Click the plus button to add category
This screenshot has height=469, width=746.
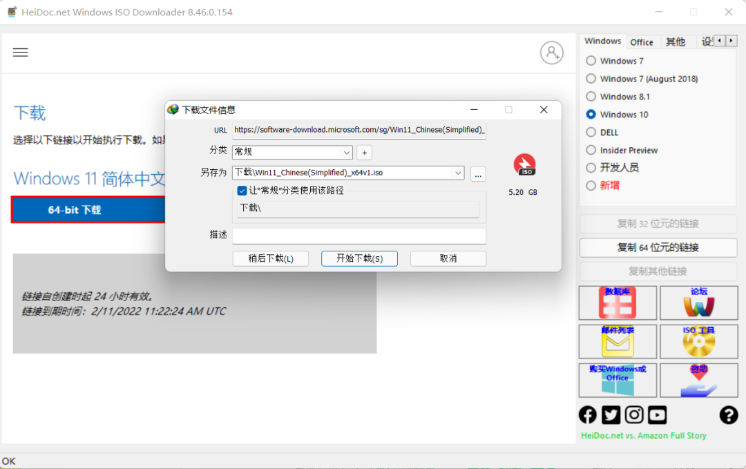click(365, 153)
